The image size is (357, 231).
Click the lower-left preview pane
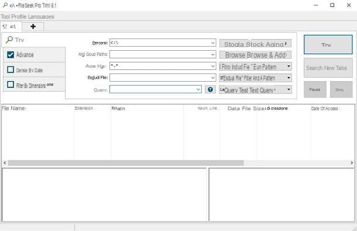pos(104,194)
